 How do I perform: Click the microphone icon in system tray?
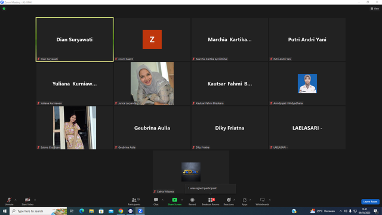tap(350, 211)
